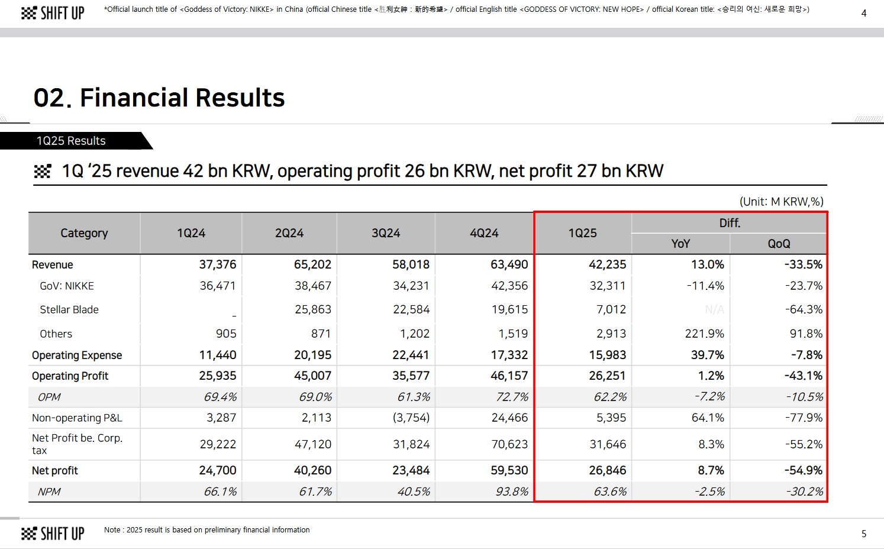Click the OPM 4Q24 value 72.7%
884x549 pixels.
pyautogui.click(x=512, y=397)
